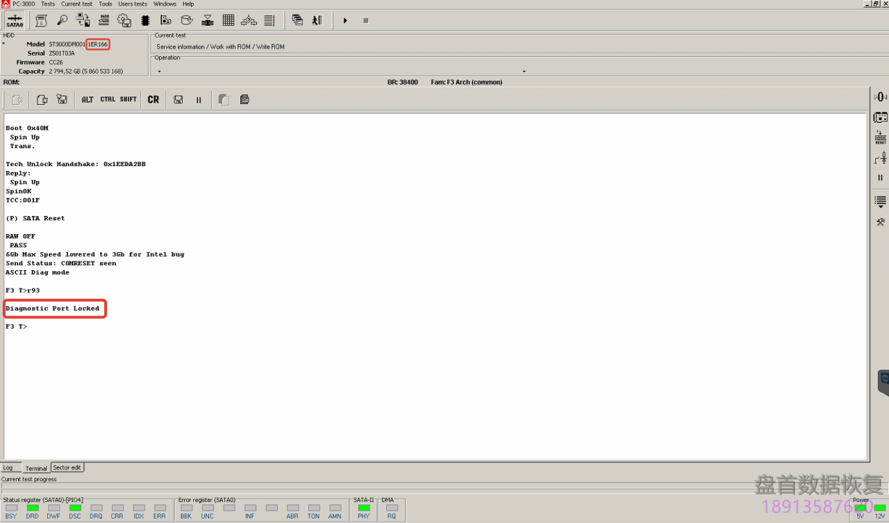This screenshot has height=523, width=889.
Task: Click the save terminal log disk icon
Action: 178,100
